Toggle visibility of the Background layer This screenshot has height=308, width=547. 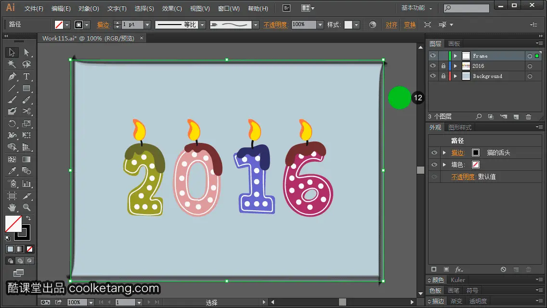click(433, 76)
